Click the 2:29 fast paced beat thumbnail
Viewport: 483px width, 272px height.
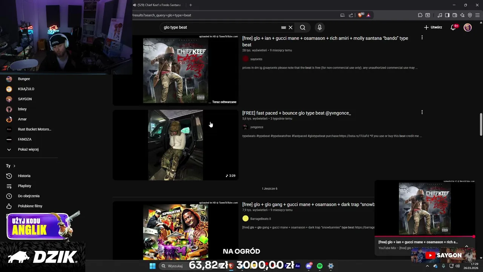pyautogui.click(x=175, y=145)
